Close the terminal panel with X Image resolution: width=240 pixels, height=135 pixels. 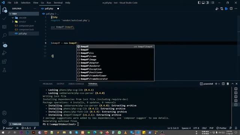coord(237,84)
